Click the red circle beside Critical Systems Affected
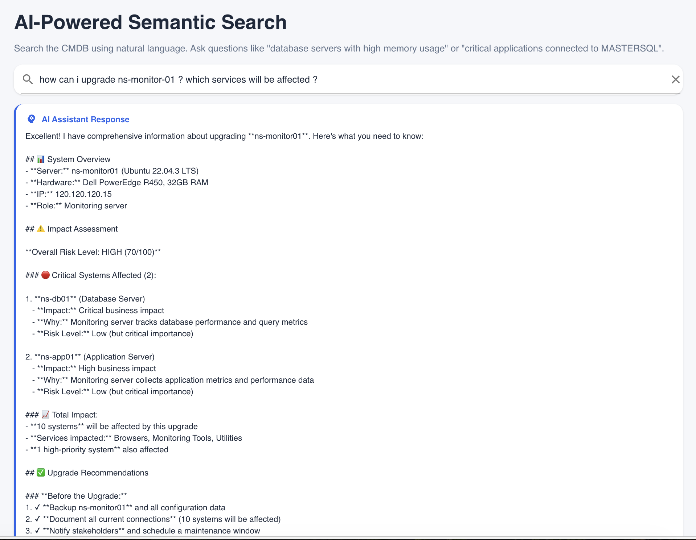 click(x=45, y=275)
